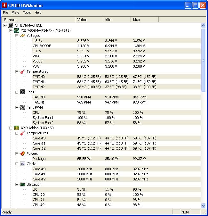Open the Help menu
The width and height of the screenshot is (208, 216).
38,12
